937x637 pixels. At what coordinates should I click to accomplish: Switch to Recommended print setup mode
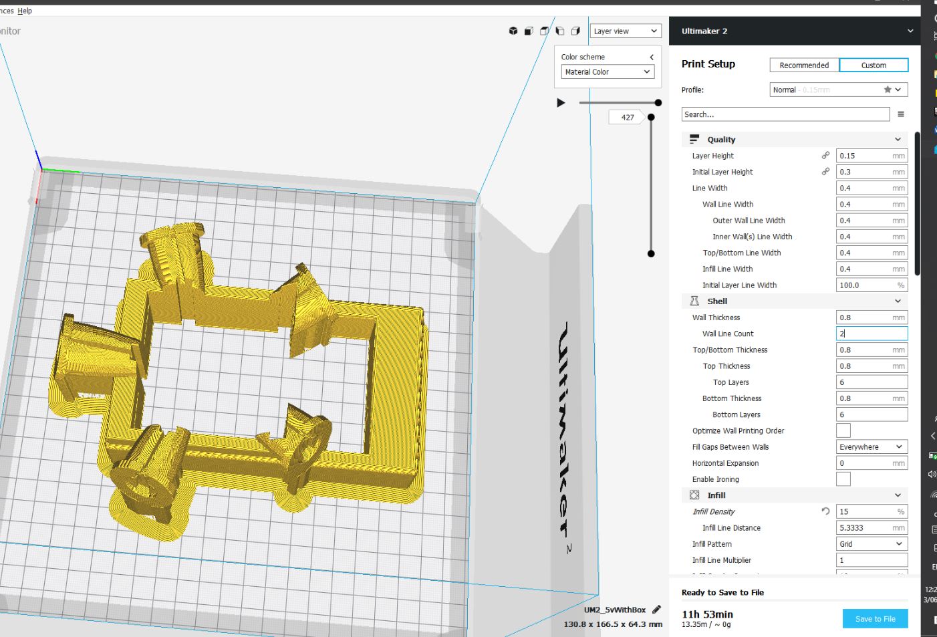coord(804,65)
